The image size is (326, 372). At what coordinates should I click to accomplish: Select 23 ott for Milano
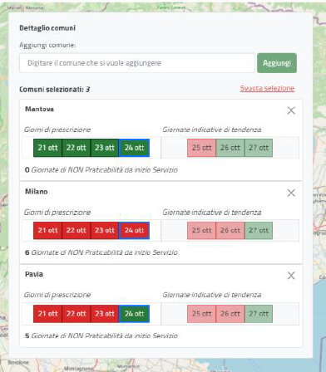[105, 230]
